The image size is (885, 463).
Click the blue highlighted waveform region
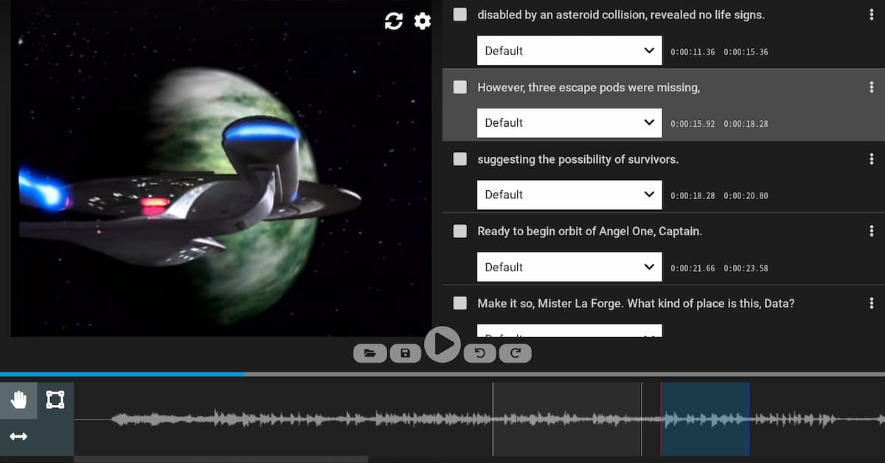point(705,419)
